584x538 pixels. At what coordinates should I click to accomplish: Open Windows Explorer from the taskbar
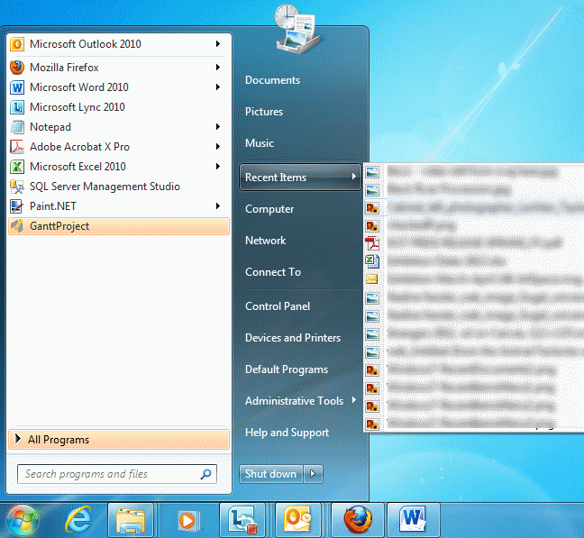pyautogui.click(x=131, y=520)
